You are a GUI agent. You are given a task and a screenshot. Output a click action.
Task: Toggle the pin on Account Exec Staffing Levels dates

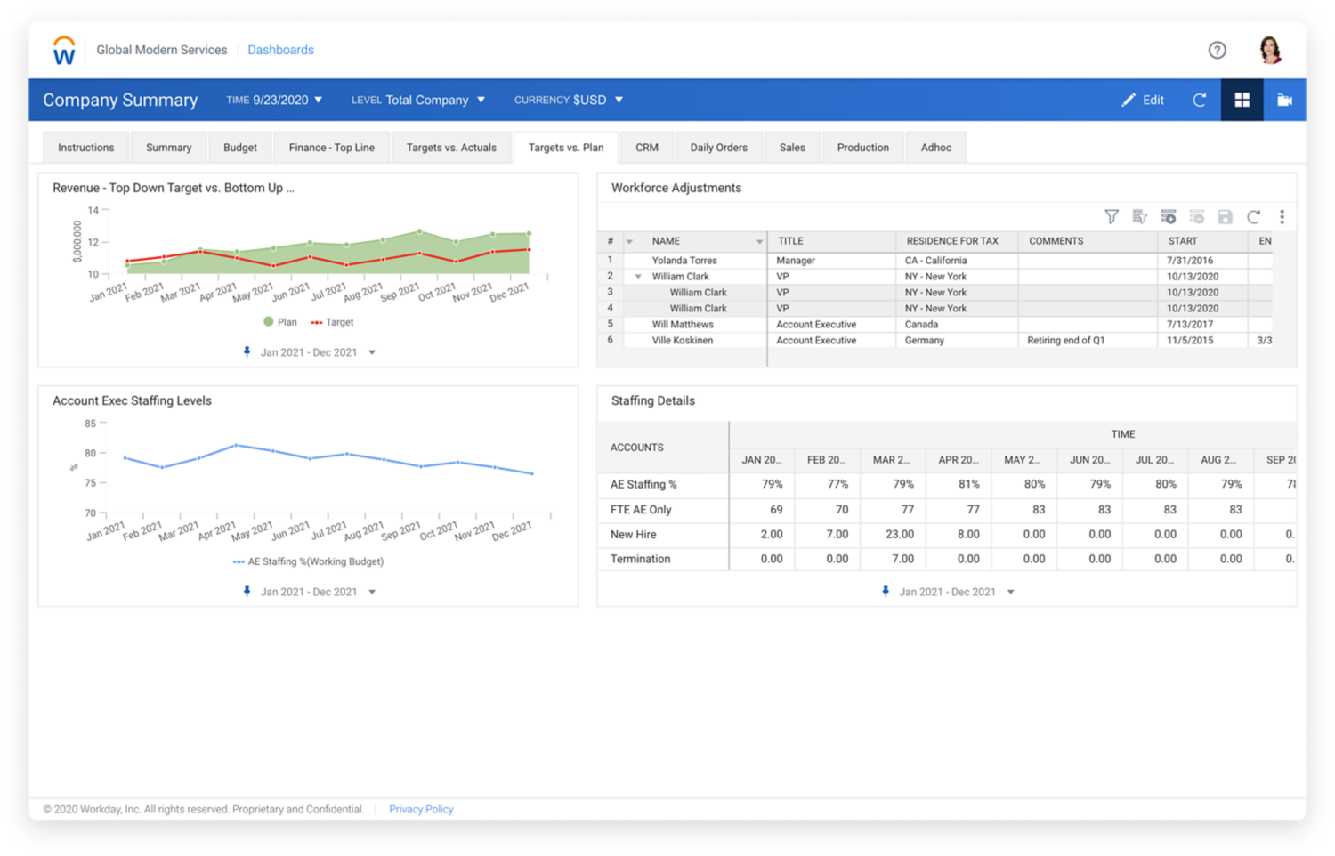coord(247,591)
